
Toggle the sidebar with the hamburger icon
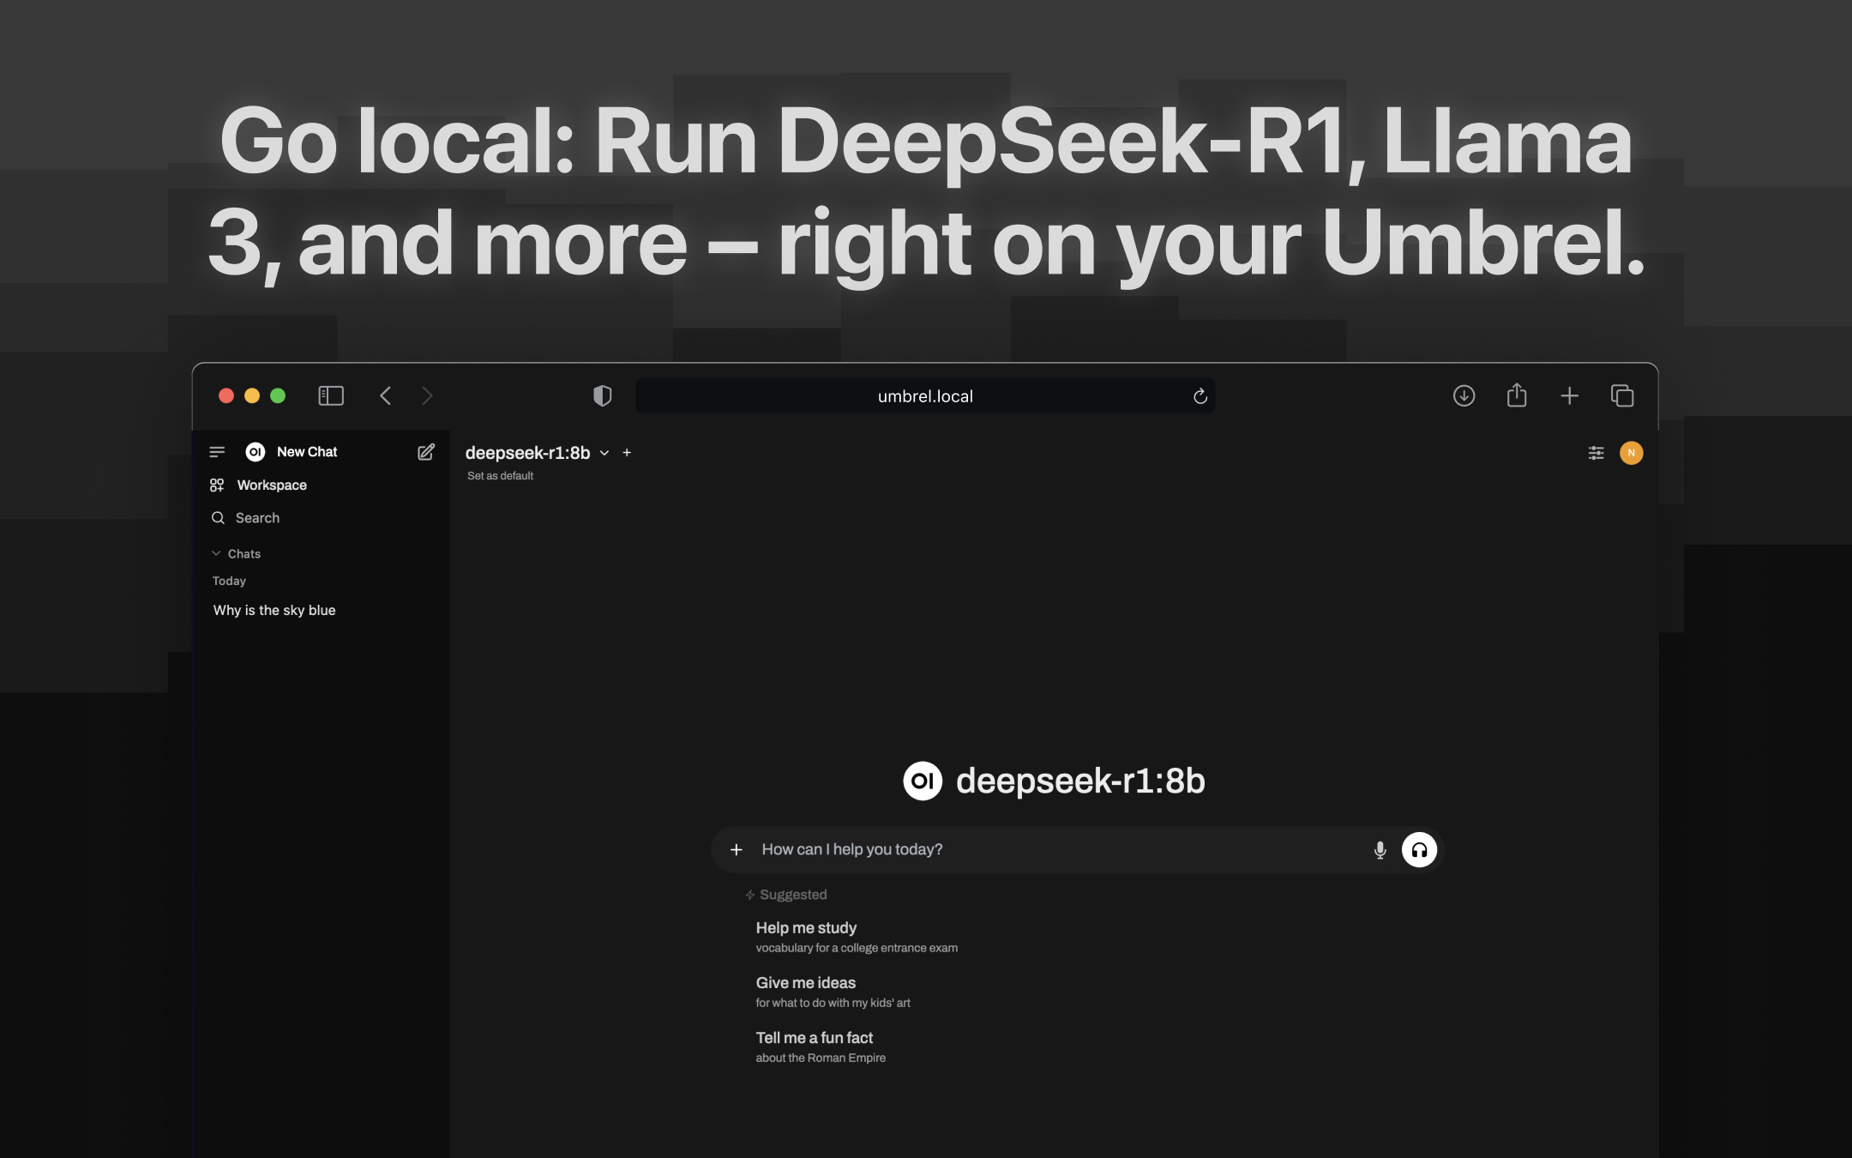click(x=217, y=451)
